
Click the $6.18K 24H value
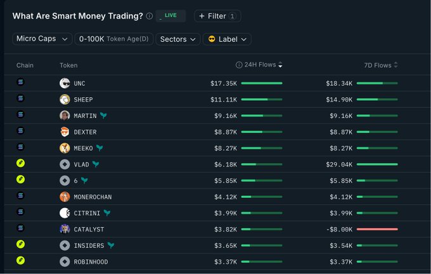click(226, 164)
